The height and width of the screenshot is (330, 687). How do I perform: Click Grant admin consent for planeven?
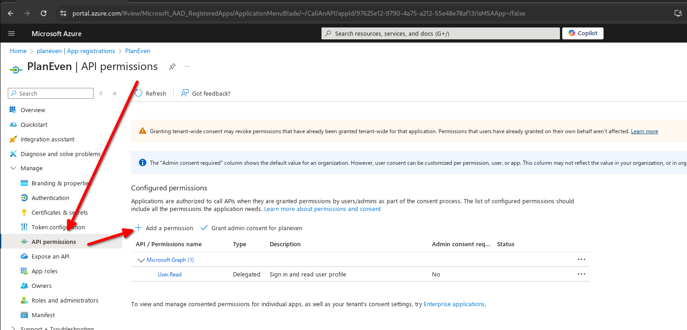click(251, 228)
